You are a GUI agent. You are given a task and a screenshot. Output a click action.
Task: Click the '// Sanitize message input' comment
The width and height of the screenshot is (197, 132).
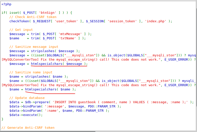(x=34, y=47)
